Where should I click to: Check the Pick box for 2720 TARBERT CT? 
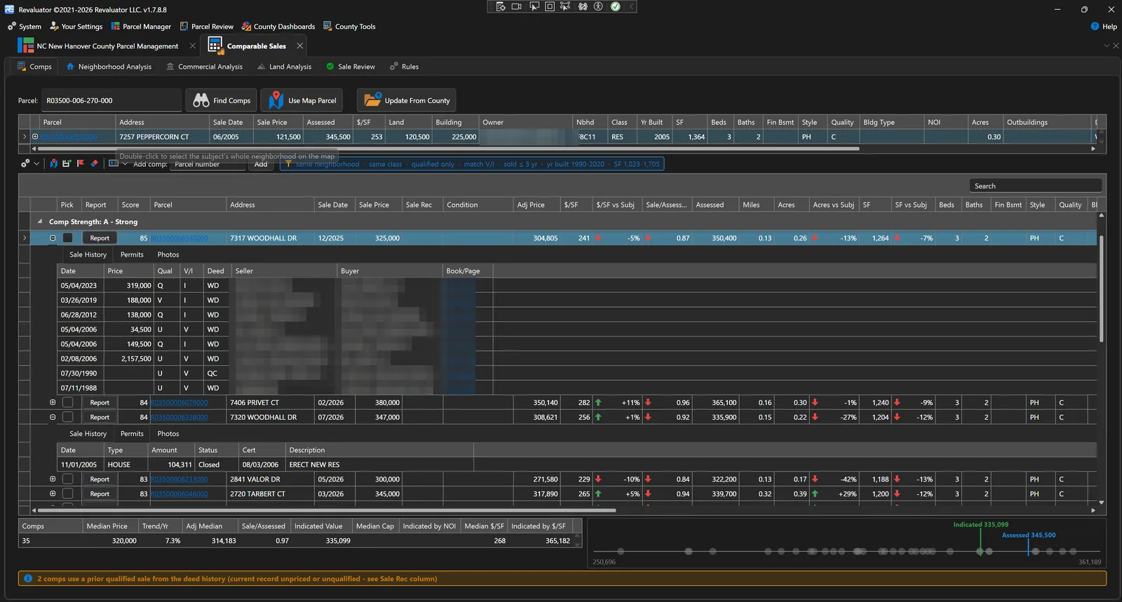coord(68,494)
